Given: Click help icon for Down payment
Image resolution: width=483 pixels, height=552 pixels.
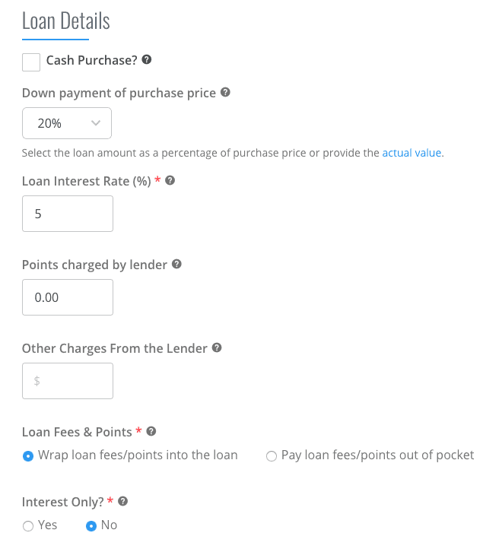Looking at the screenshot, I should click(x=225, y=92).
